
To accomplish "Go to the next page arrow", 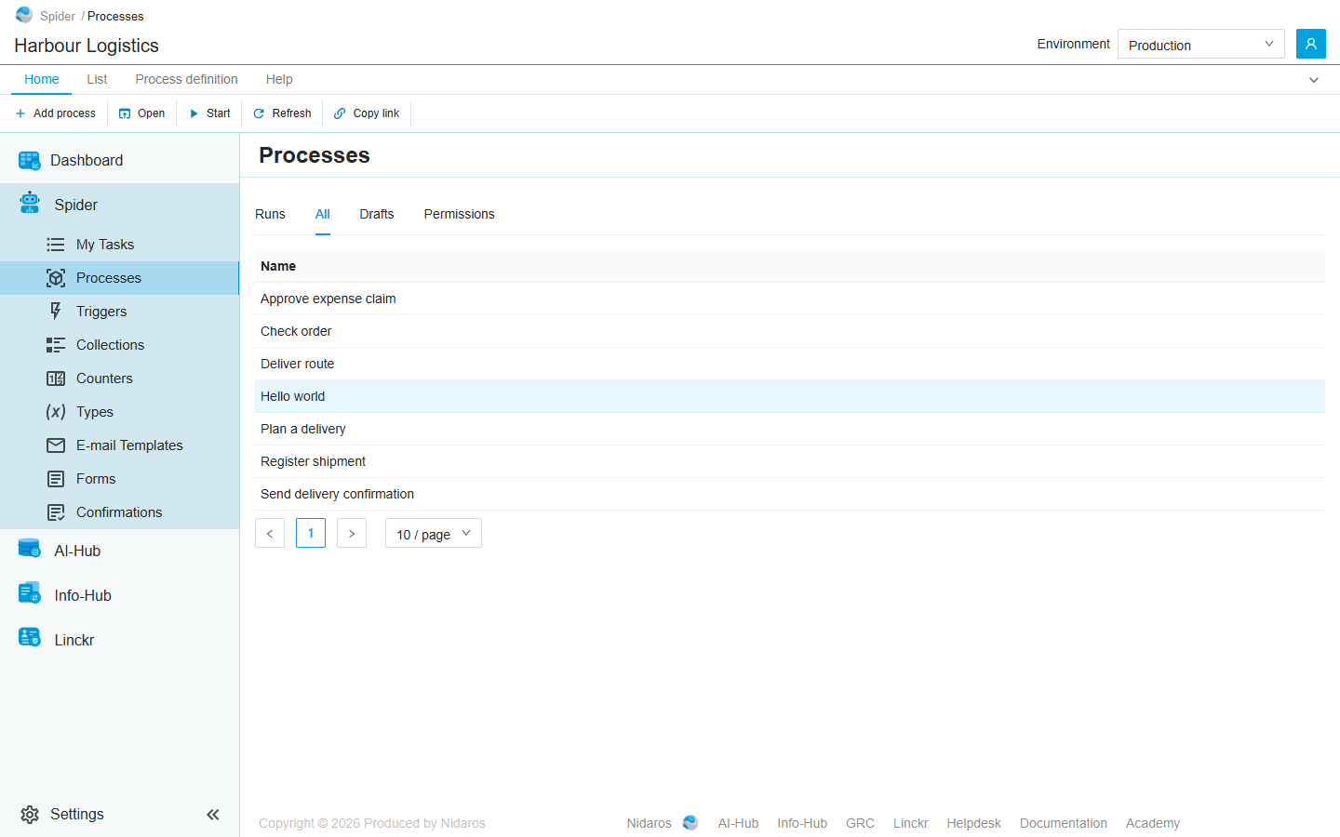I will click(352, 533).
